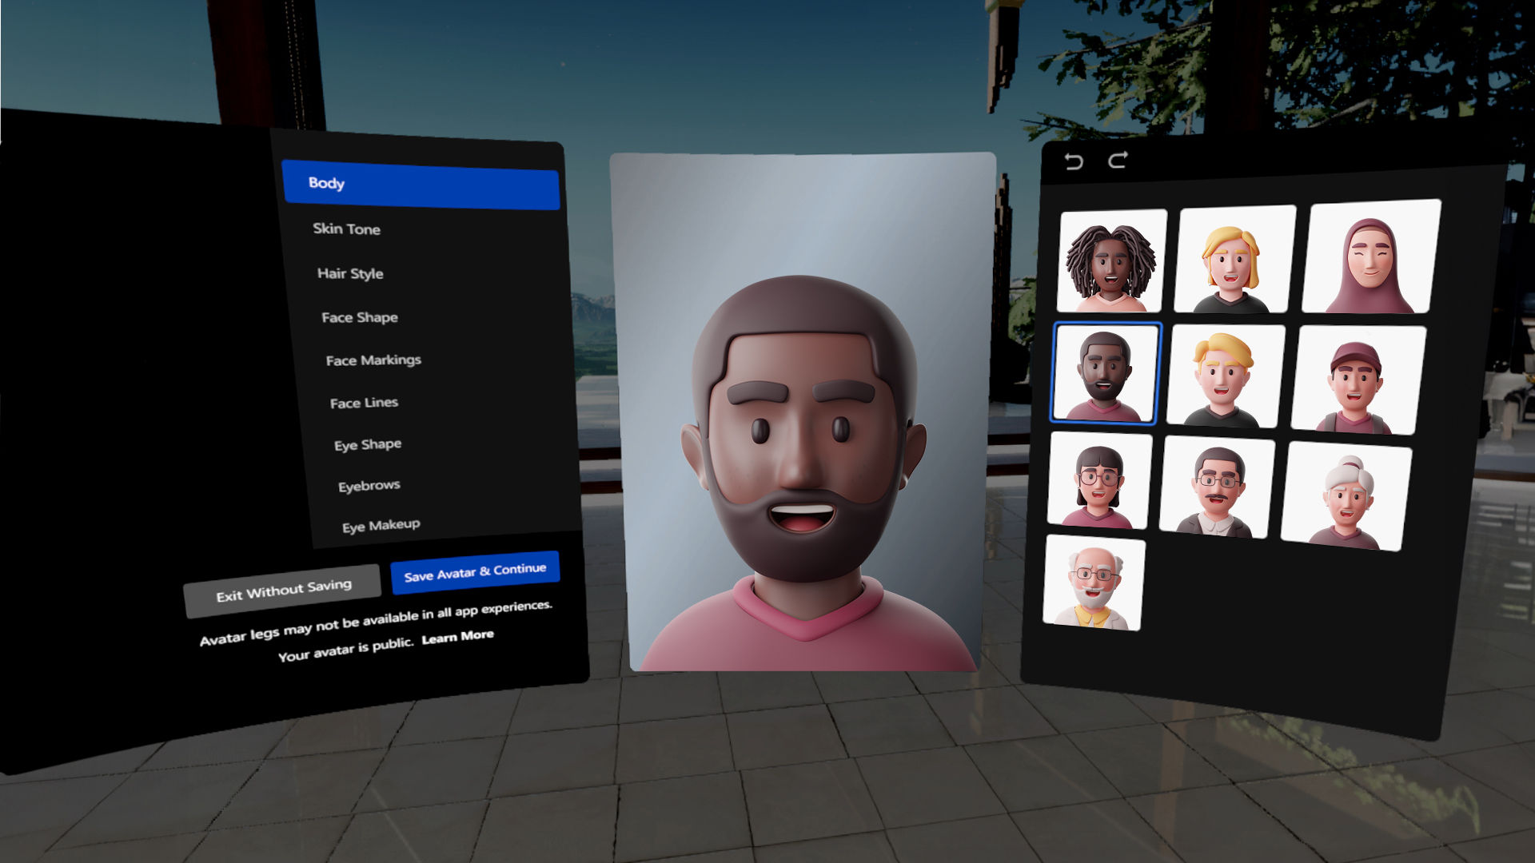The height and width of the screenshot is (863, 1535).
Task: Click the Redo arrow icon
Action: 1118,160
